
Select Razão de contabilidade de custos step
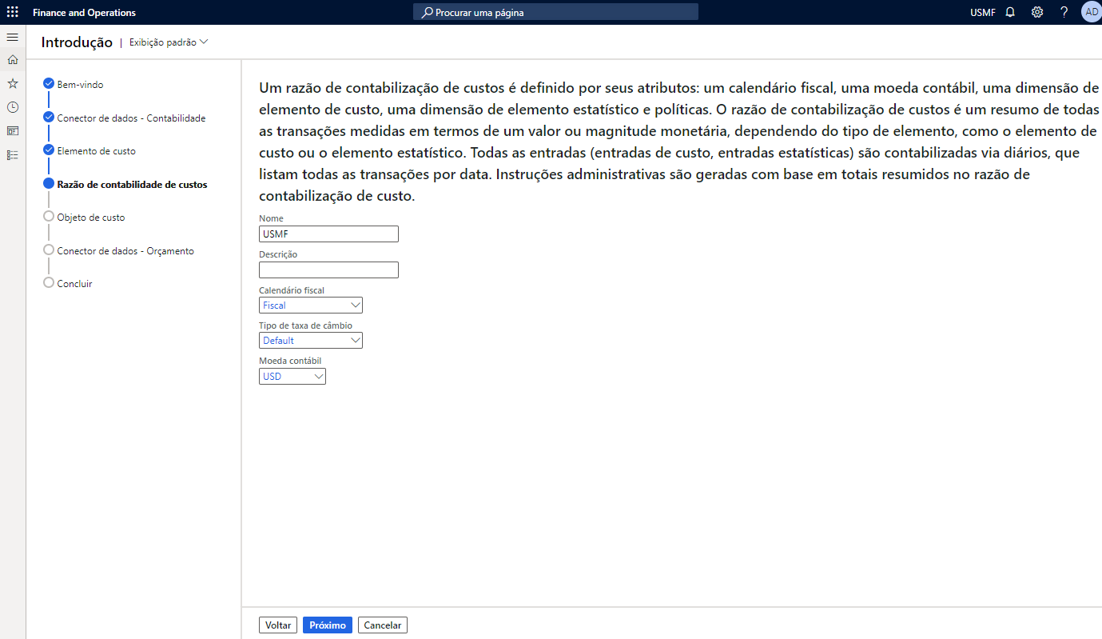pos(132,185)
